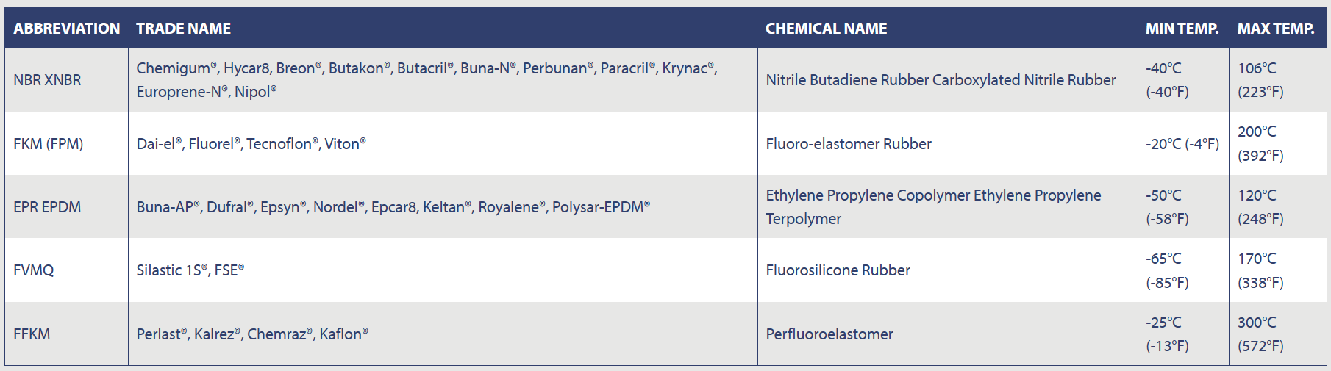Click the Buna-AP, Dufral, Epsyn trade names cell

pos(393,207)
